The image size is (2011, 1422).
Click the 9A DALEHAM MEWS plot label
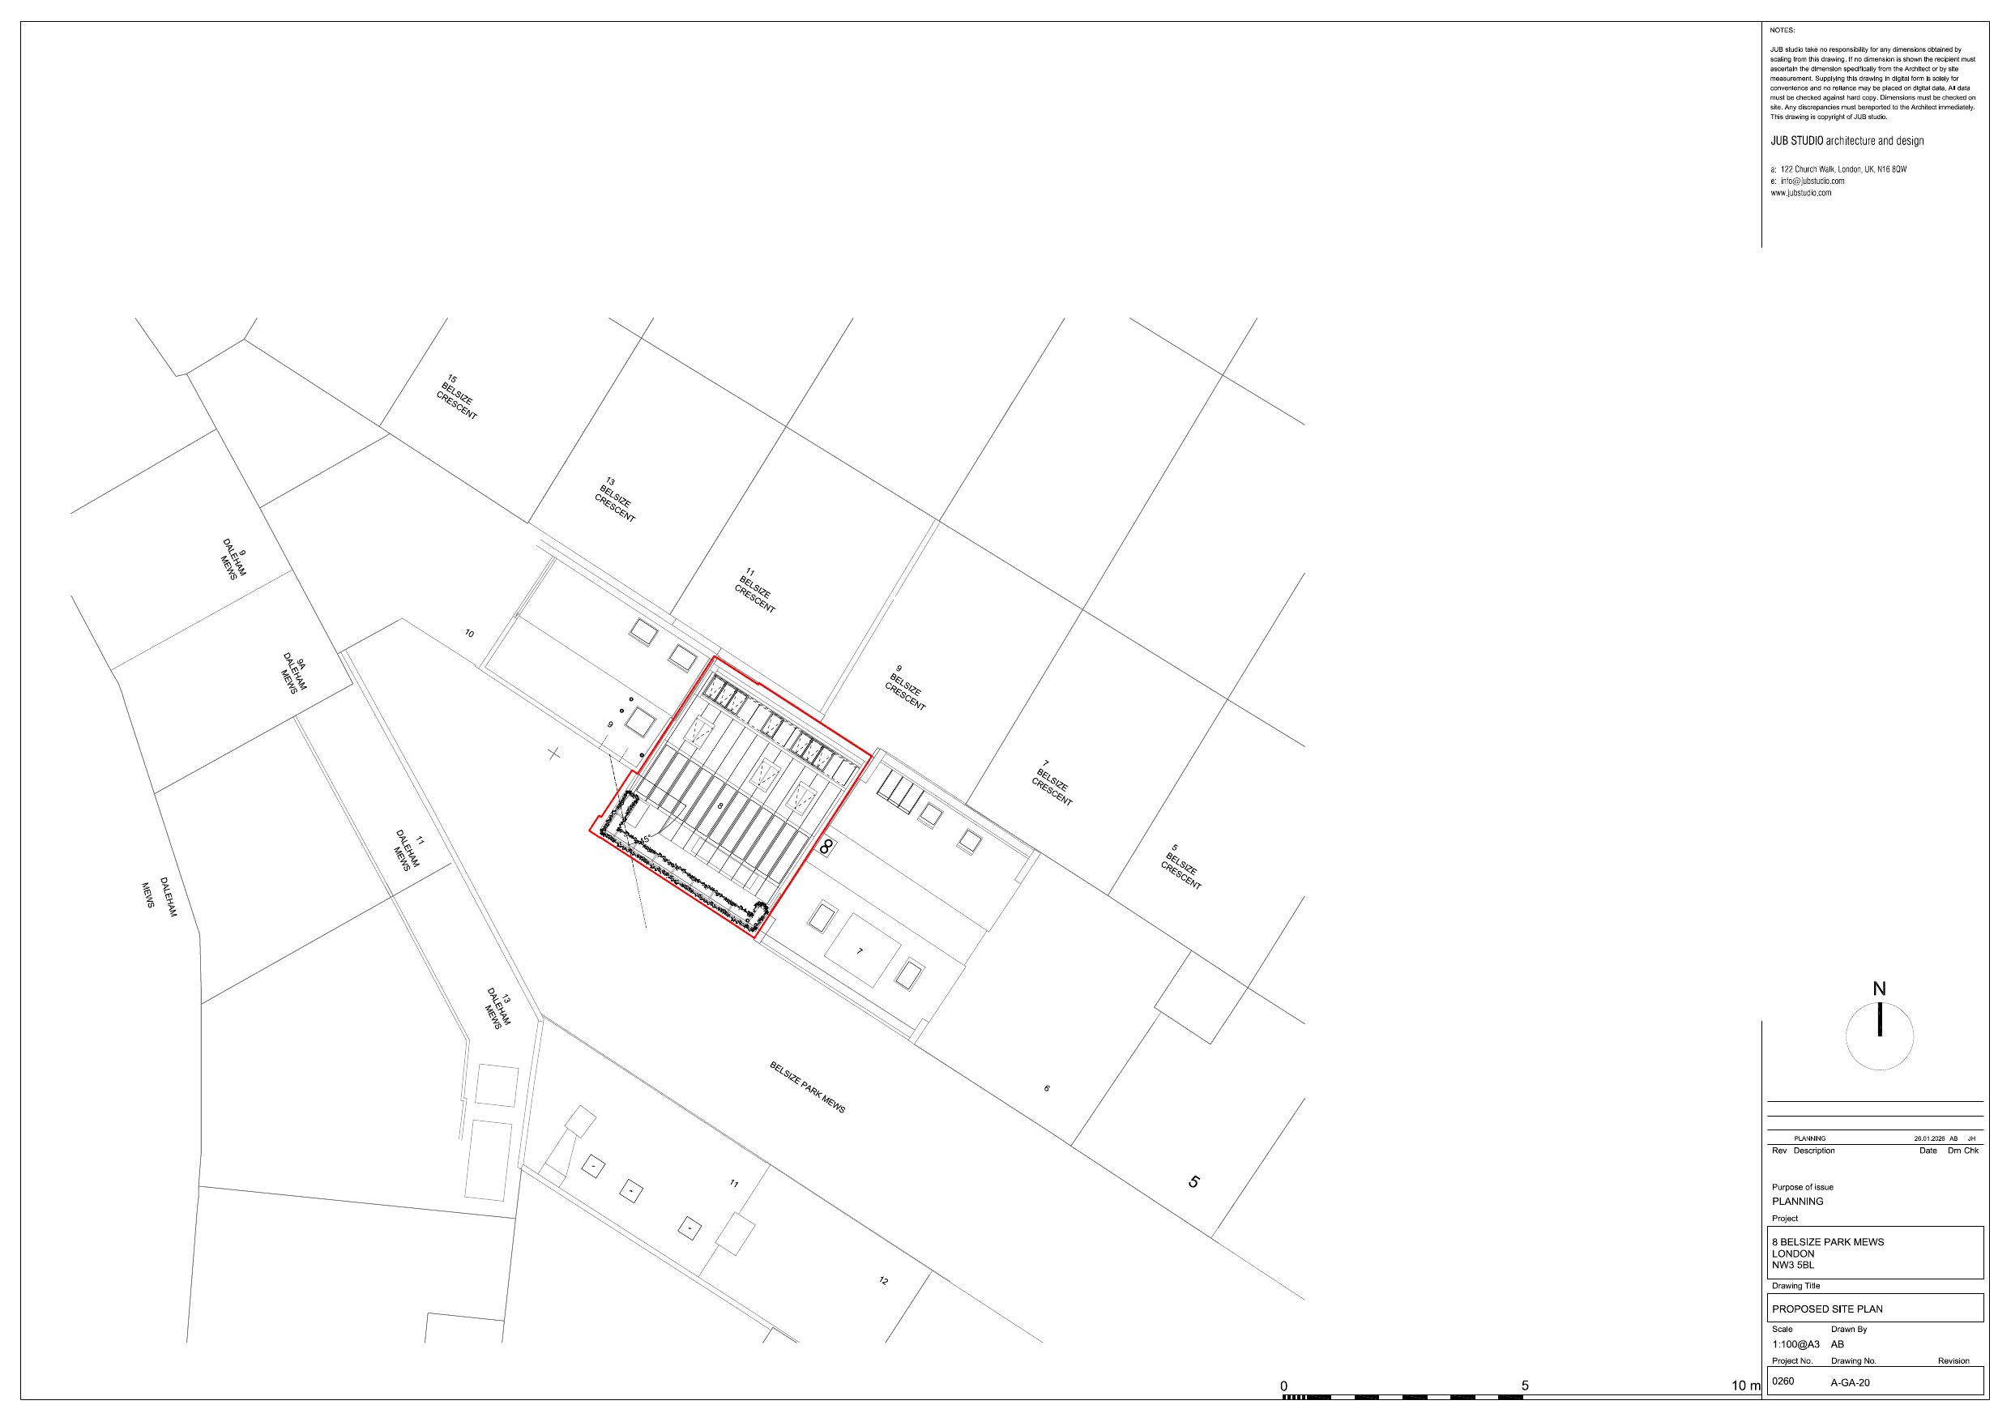tap(294, 672)
